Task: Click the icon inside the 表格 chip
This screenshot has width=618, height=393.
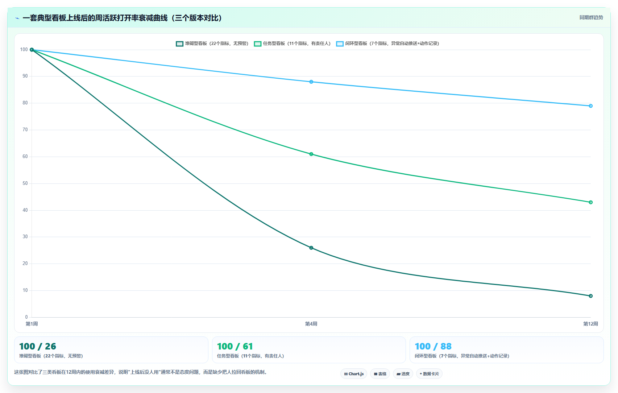Action: tap(376, 374)
